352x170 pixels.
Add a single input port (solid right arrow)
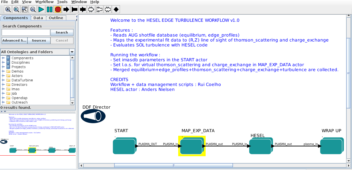pos(66,9)
